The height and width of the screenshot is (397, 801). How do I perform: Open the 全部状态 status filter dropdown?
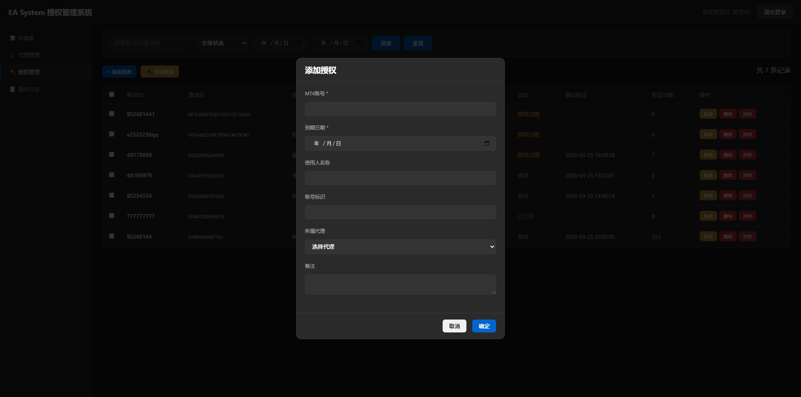[222, 43]
